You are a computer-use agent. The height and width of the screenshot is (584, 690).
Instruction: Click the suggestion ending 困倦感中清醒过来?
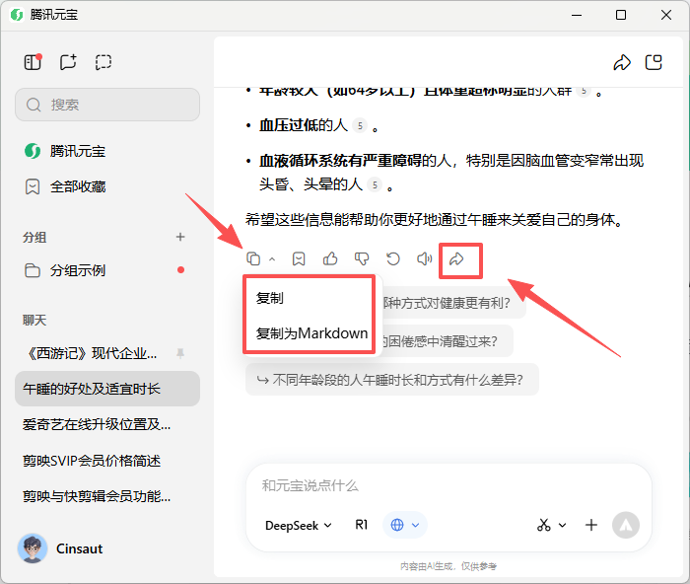click(446, 341)
